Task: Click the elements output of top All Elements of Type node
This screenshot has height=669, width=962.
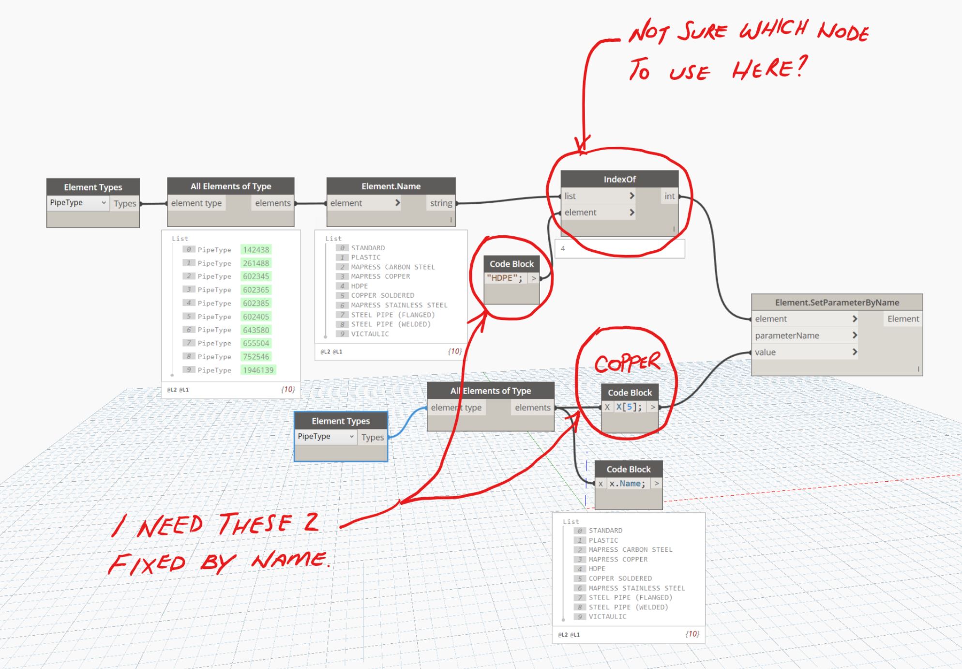Action: pyautogui.click(x=273, y=203)
